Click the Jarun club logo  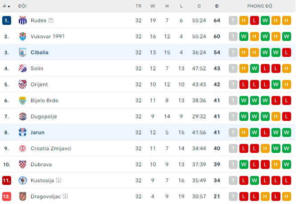coord(23,132)
